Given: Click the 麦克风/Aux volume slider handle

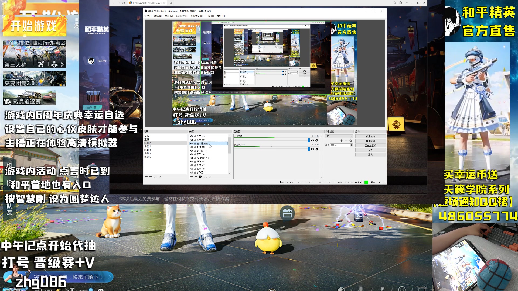Looking at the screenshot, I should click(309, 149).
